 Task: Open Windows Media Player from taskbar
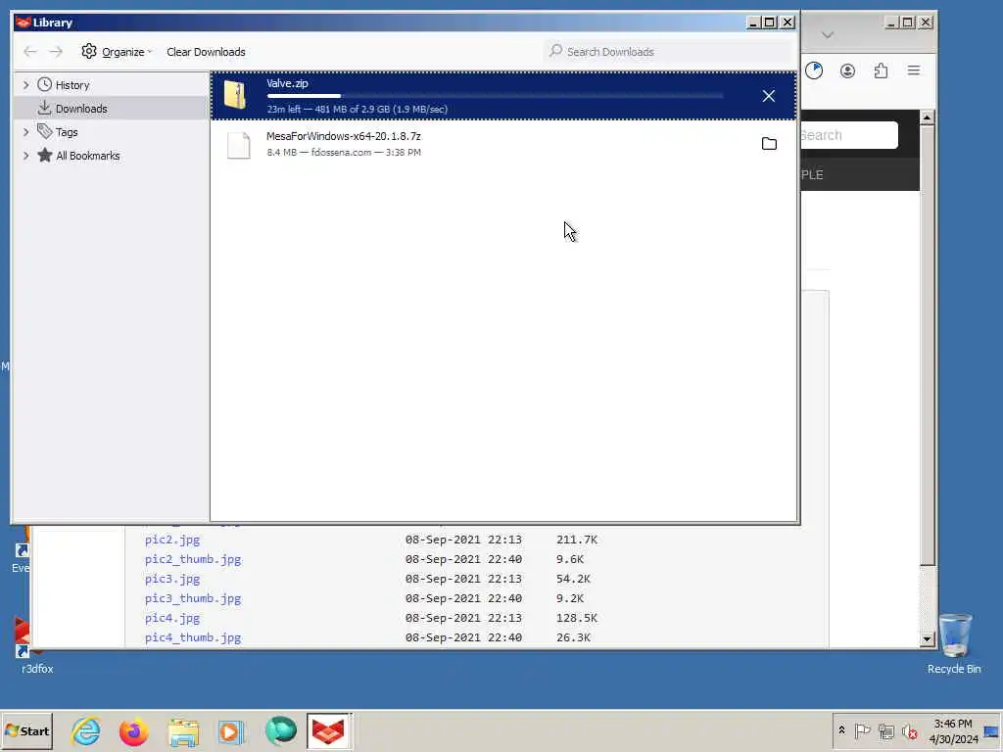point(231,731)
